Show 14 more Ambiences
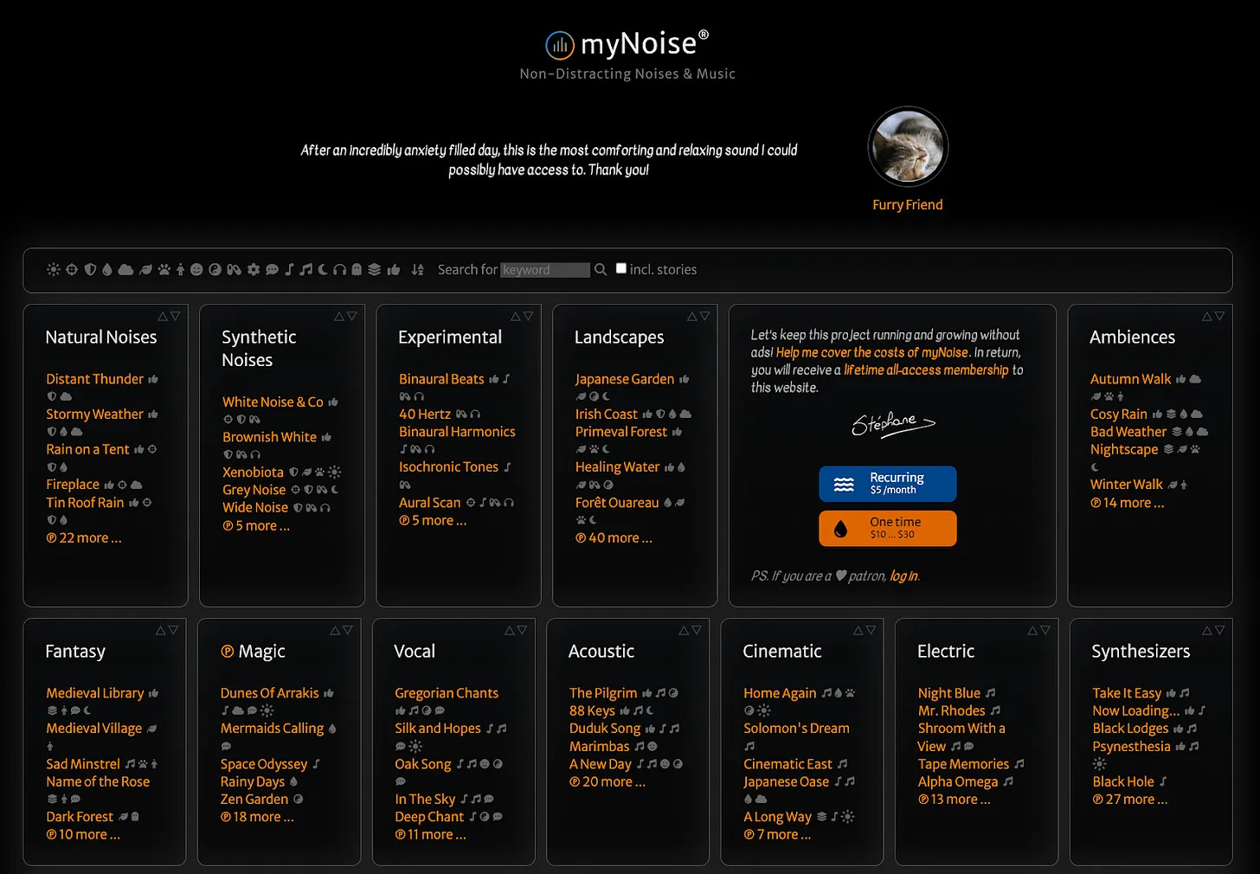The width and height of the screenshot is (1260, 874). (1128, 503)
